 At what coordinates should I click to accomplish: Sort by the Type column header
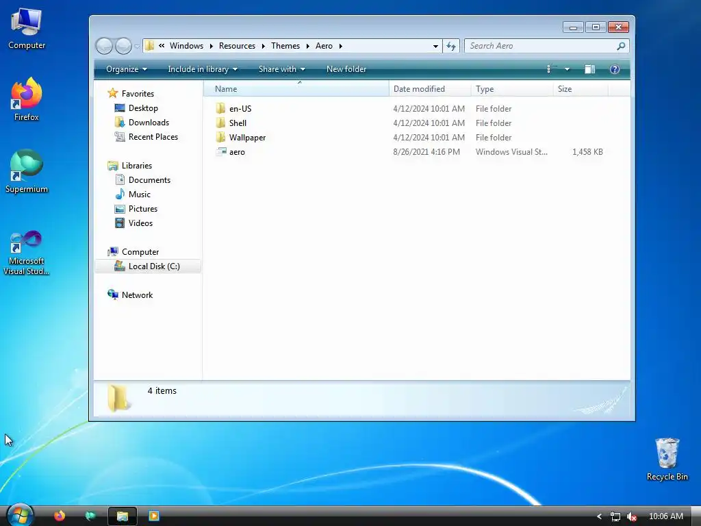pos(512,89)
